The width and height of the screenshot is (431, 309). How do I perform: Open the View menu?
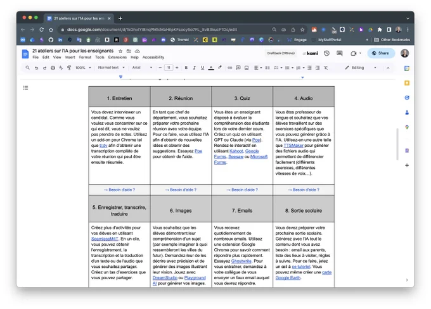[x=57, y=57]
